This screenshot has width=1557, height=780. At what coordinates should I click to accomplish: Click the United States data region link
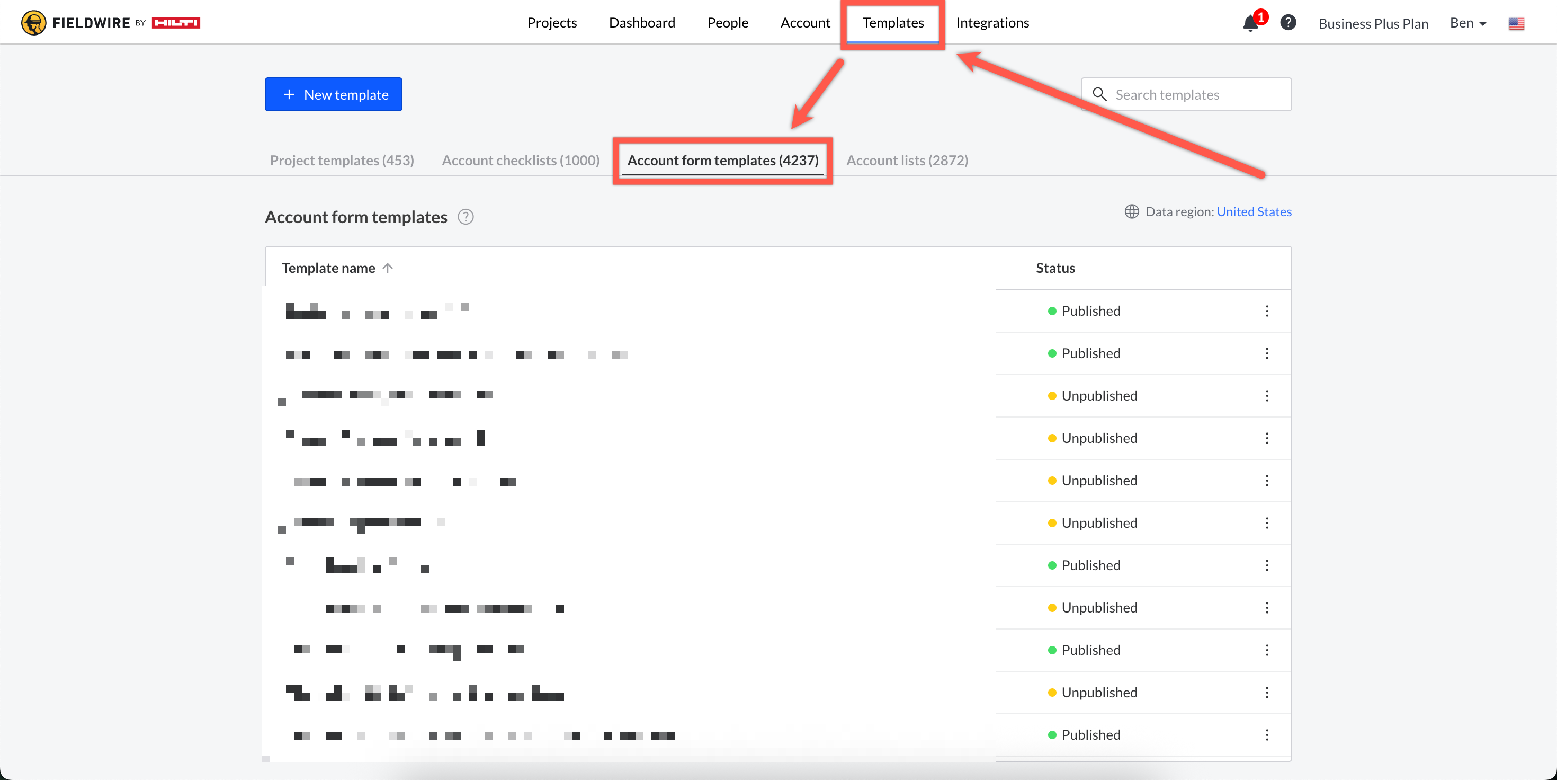coord(1254,211)
